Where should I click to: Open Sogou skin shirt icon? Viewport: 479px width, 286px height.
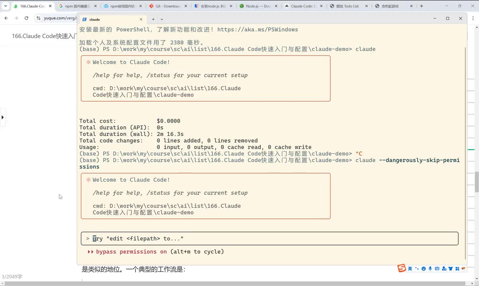(450, 269)
